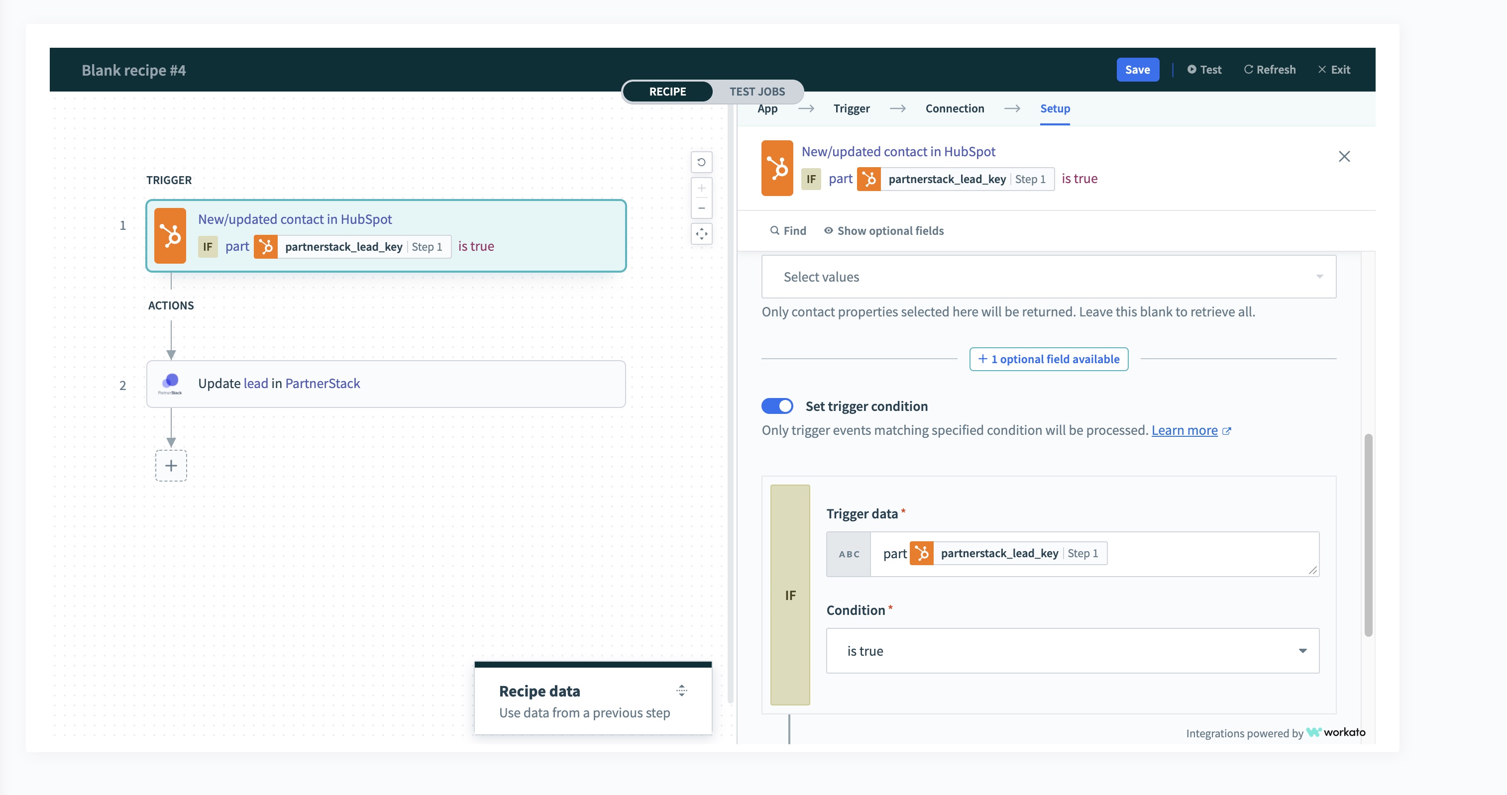Click the external link icon after Learn more
The width and height of the screenshot is (1507, 795).
[x=1226, y=431]
